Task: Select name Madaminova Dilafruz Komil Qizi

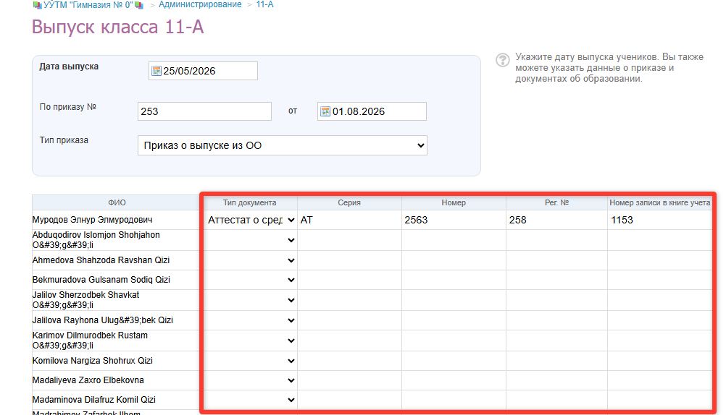Action: [x=94, y=400]
